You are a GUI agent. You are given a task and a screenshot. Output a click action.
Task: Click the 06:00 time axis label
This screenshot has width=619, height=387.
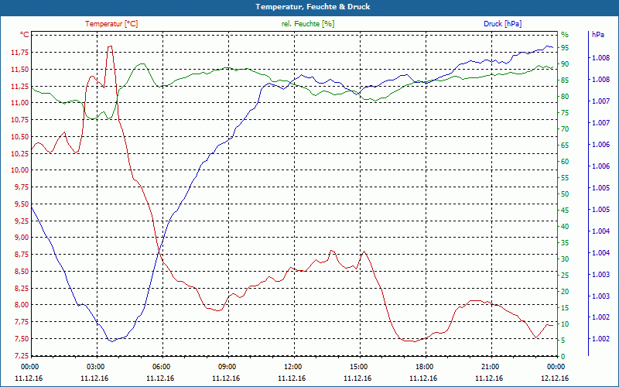(x=160, y=366)
